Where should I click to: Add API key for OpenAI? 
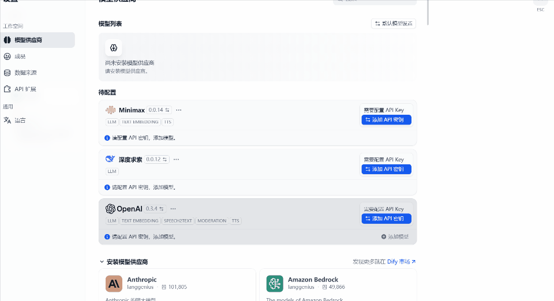click(x=386, y=219)
